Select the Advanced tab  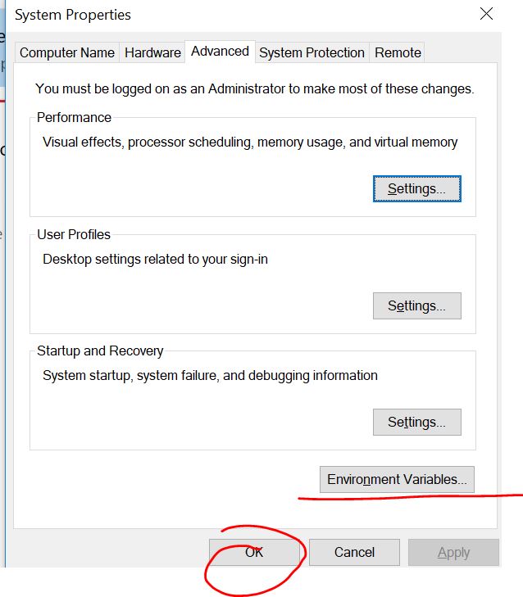[220, 51]
